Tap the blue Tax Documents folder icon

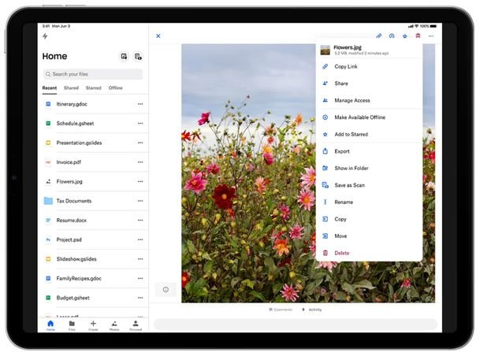(x=48, y=201)
